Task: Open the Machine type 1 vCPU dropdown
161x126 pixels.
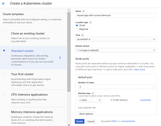Action: (89, 100)
